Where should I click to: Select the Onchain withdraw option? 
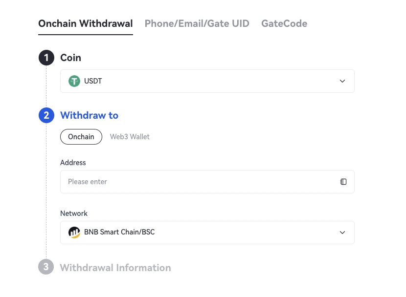pos(81,137)
